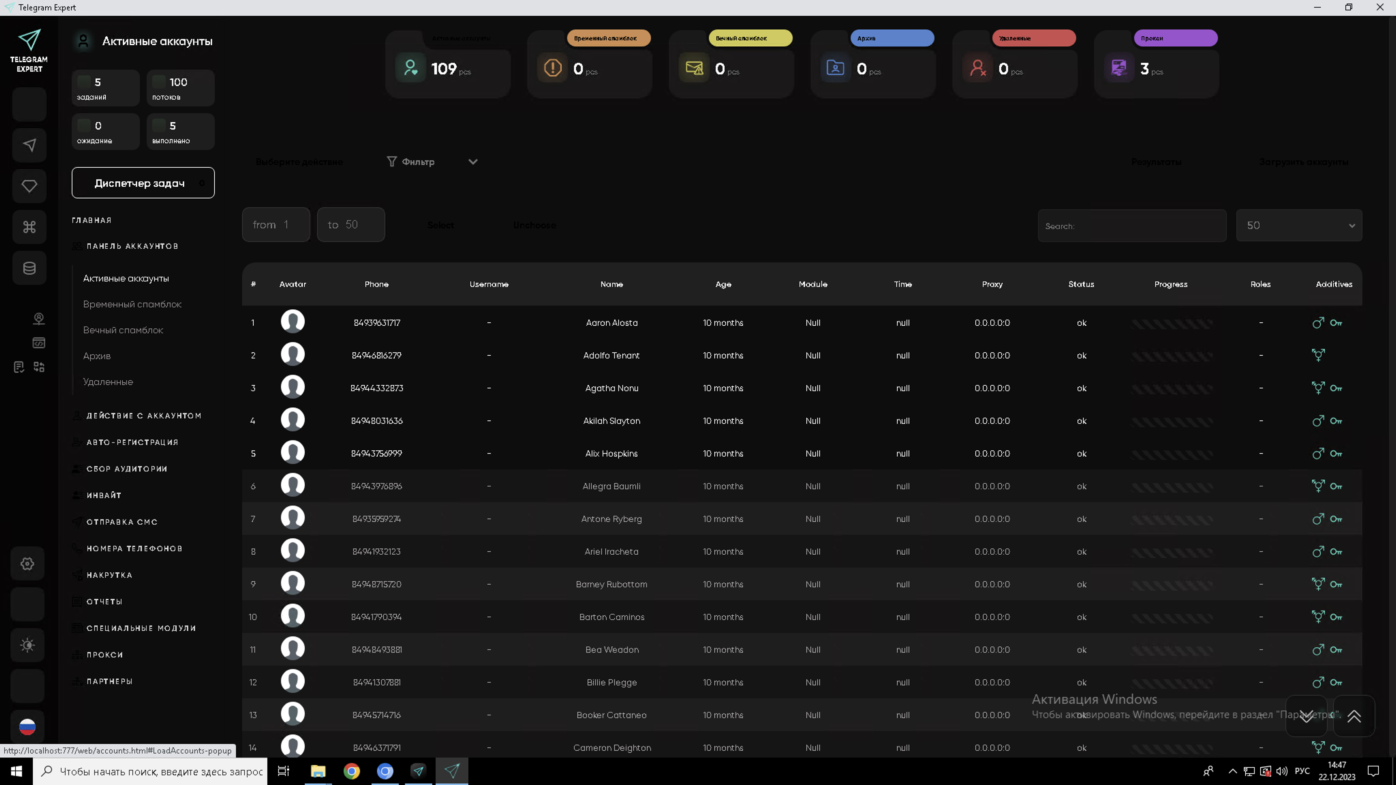1396x785 pixels.
Task: Select Архив in accounts panel
Action: (97, 356)
